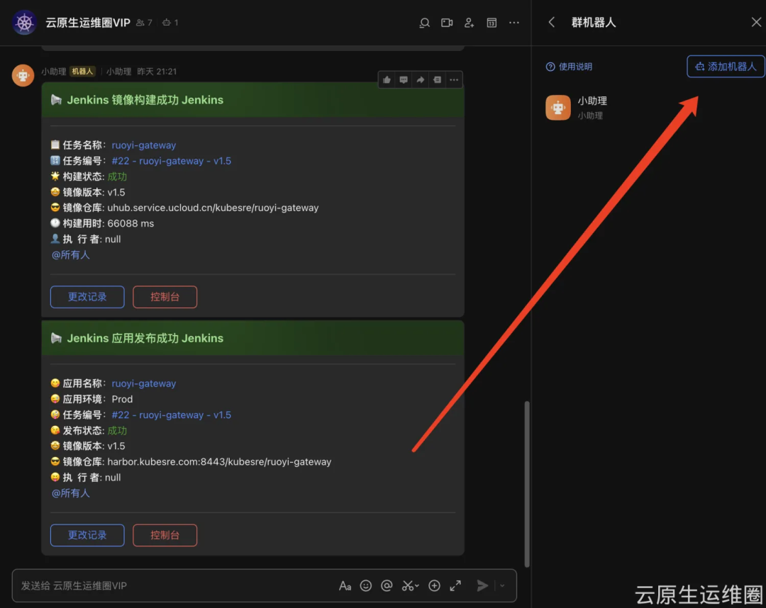Close the 群机器人 panel
The height and width of the screenshot is (608, 766).
756,23
